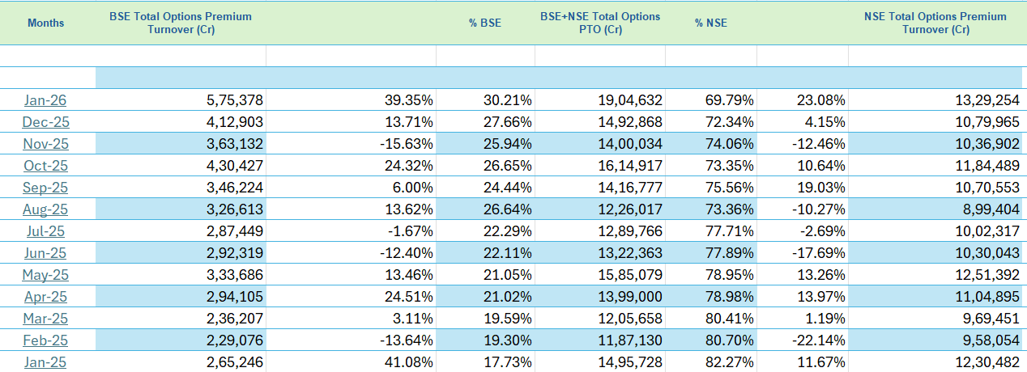Image resolution: width=1027 pixels, height=372 pixels.
Task: Click the Dec-25 month link
Action: click(x=45, y=122)
